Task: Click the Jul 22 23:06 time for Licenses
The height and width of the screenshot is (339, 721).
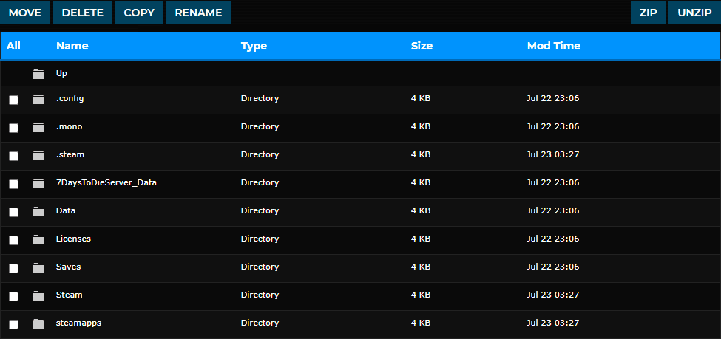Action: pos(552,239)
